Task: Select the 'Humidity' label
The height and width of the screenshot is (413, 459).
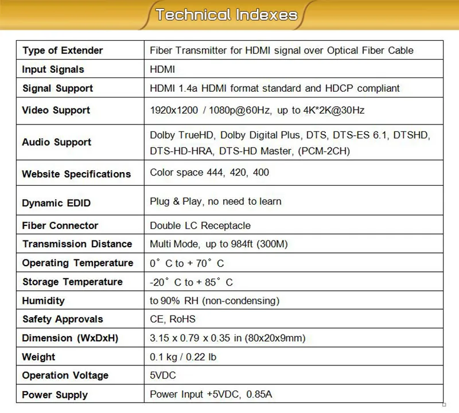Action: coord(44,301)
